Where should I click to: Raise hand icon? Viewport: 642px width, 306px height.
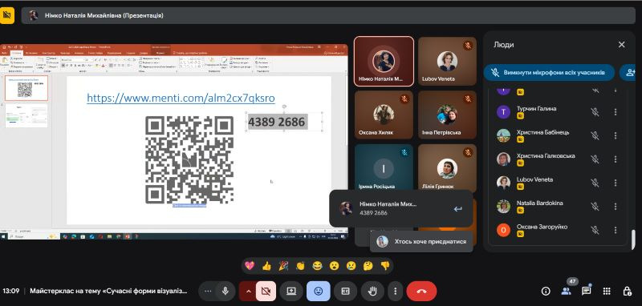tap(372, 291)
